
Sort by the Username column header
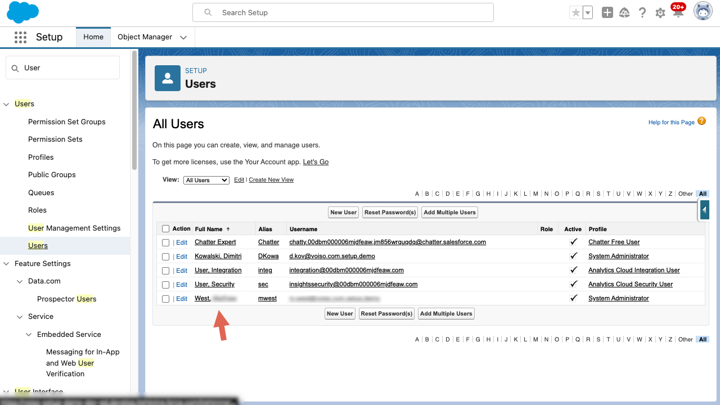point(303,229)
